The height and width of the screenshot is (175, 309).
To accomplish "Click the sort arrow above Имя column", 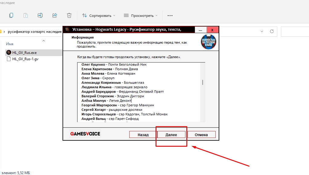I will 44,41.
